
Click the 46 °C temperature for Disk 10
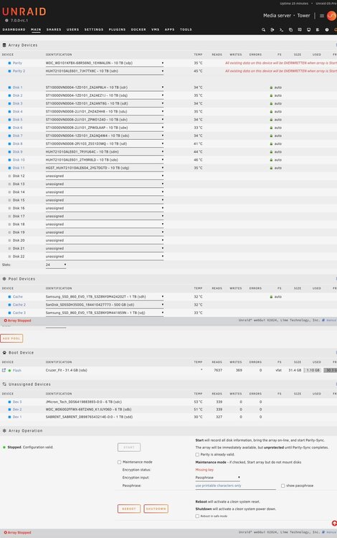point(198,160)
